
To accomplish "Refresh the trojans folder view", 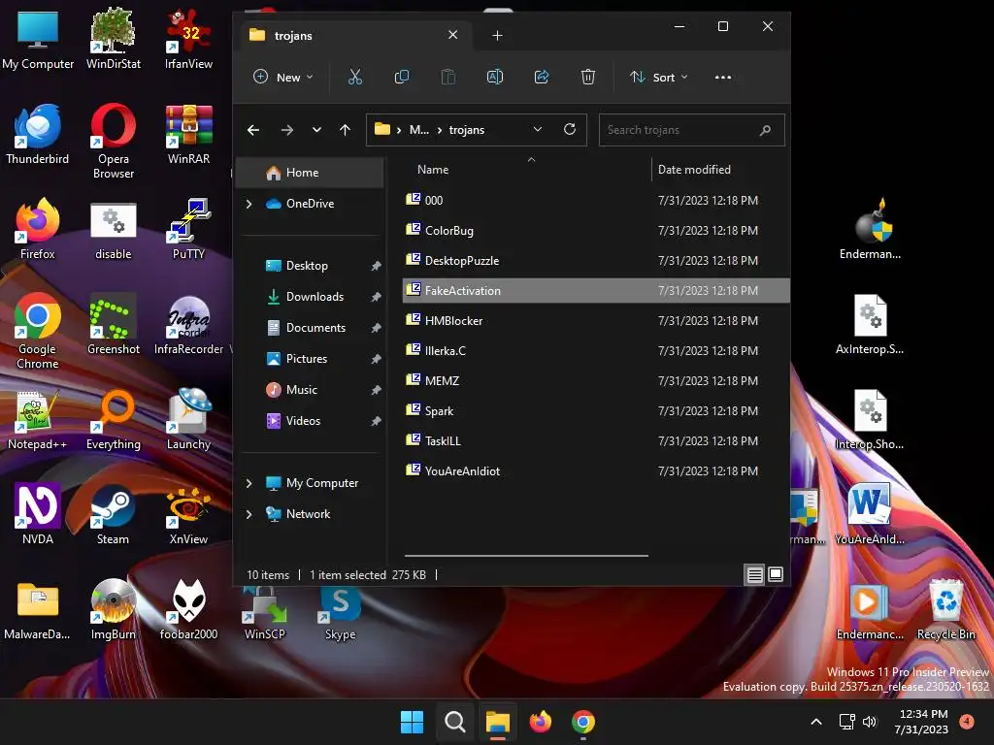I will [x=570, y=129].
